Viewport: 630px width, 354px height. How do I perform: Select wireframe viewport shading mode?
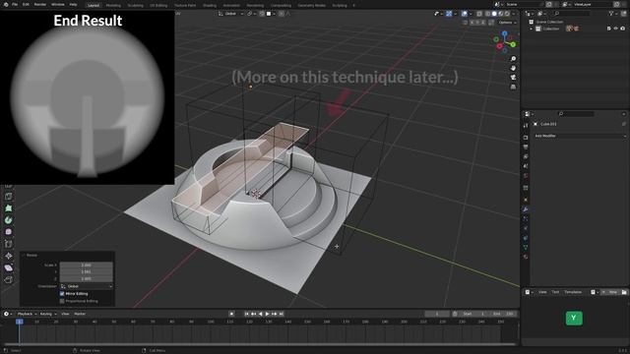[488, 14]
